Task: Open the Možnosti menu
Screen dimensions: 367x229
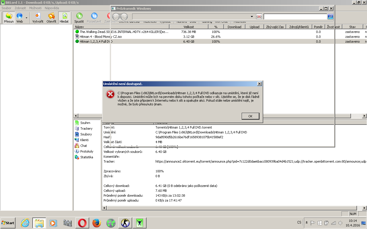Action: pyautogui.click(x=35, y=8)
